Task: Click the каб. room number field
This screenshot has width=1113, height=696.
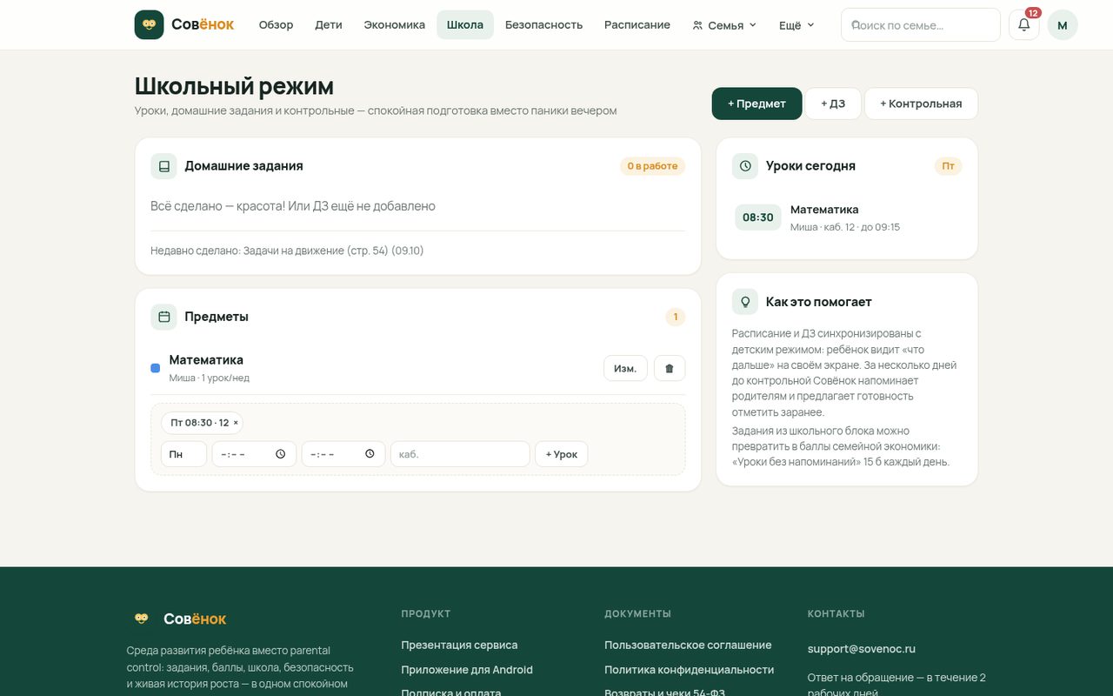Action: coord(460,454)
